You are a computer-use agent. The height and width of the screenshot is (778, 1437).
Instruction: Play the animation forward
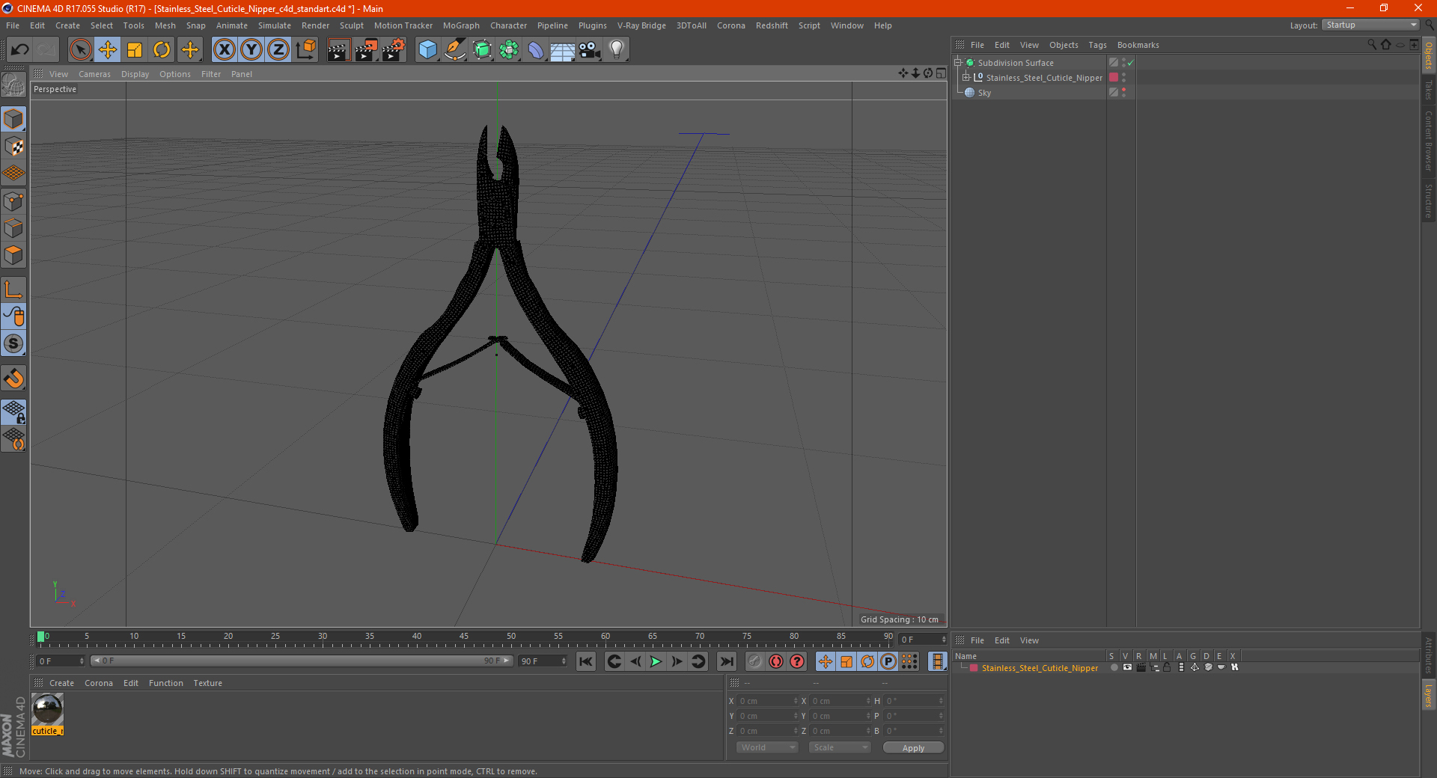click(x=656, y=661)
